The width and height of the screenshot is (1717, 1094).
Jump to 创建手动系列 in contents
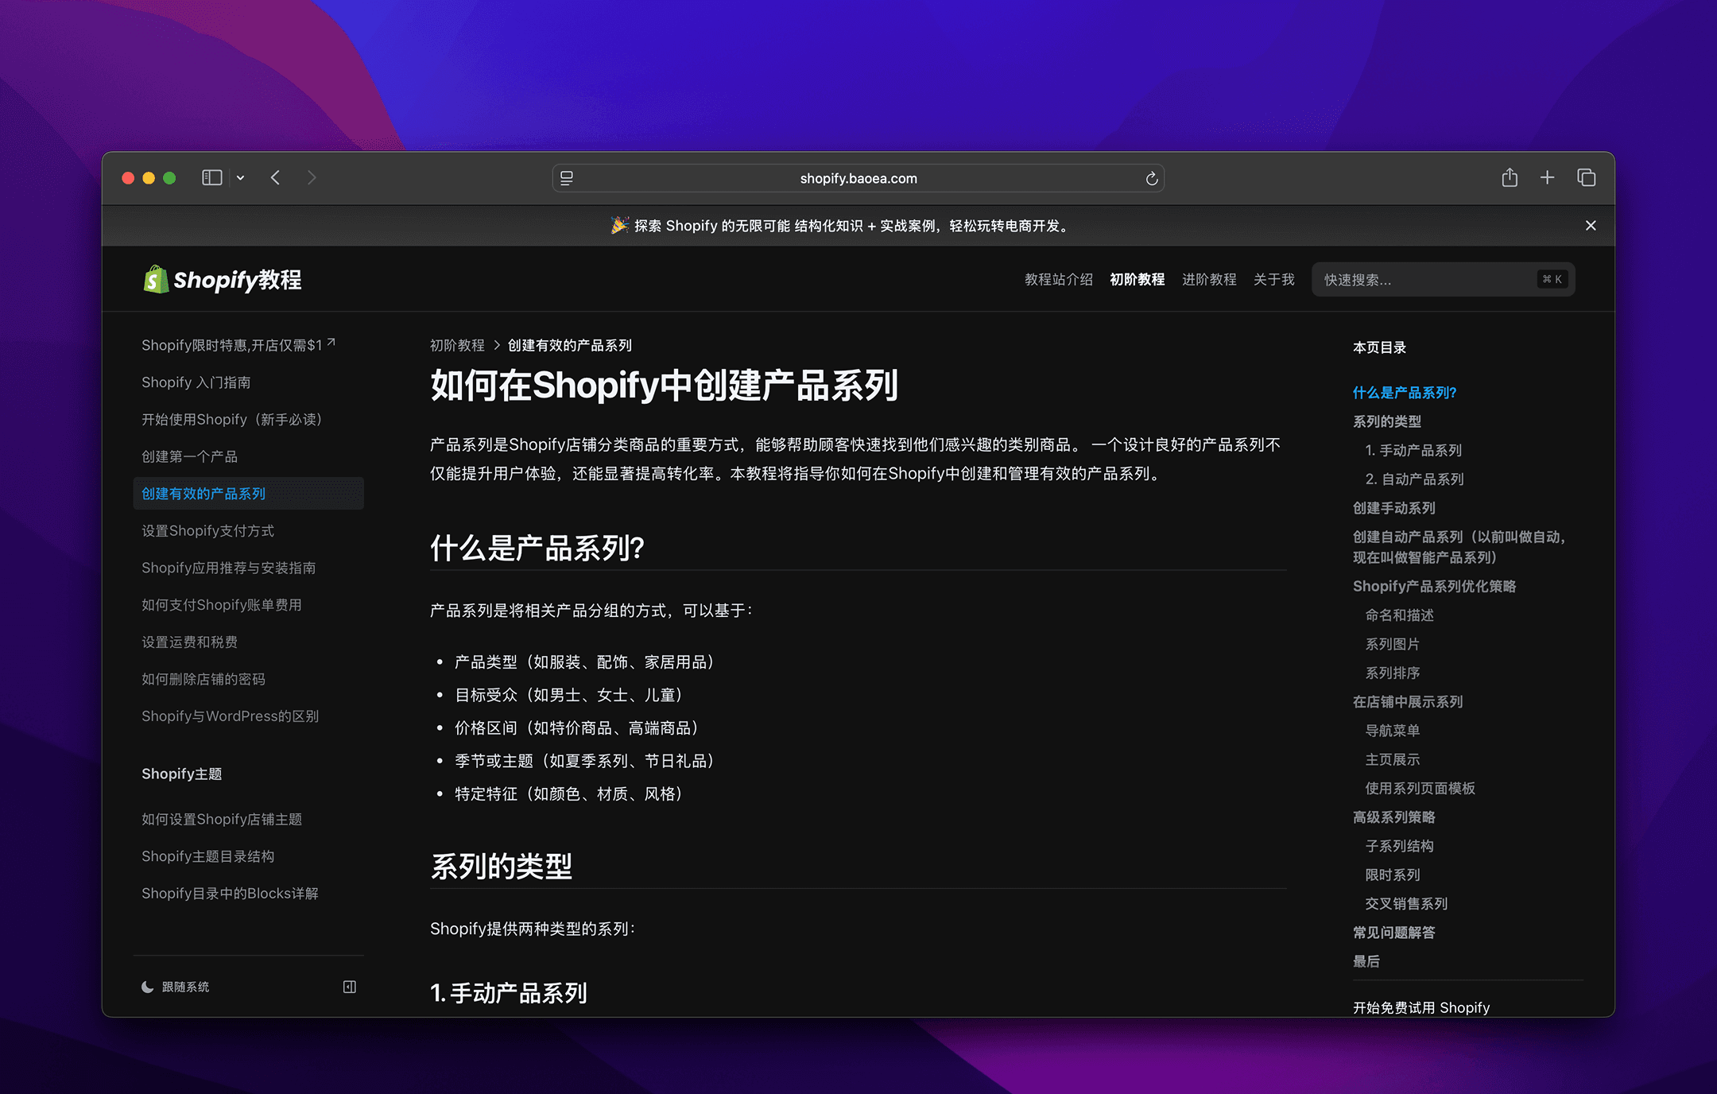[1394, 508]
